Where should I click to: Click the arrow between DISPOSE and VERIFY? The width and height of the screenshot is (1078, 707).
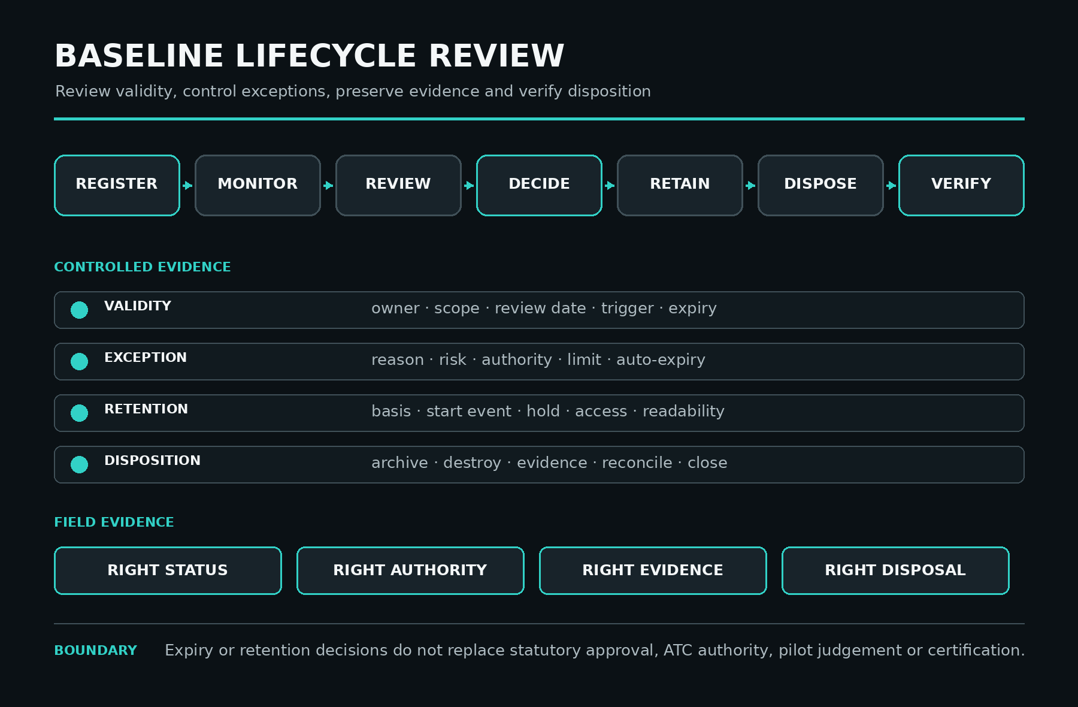click(x=891, y=185)
